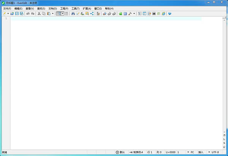Click the Open file folder icon

click(x=12, y=14)
